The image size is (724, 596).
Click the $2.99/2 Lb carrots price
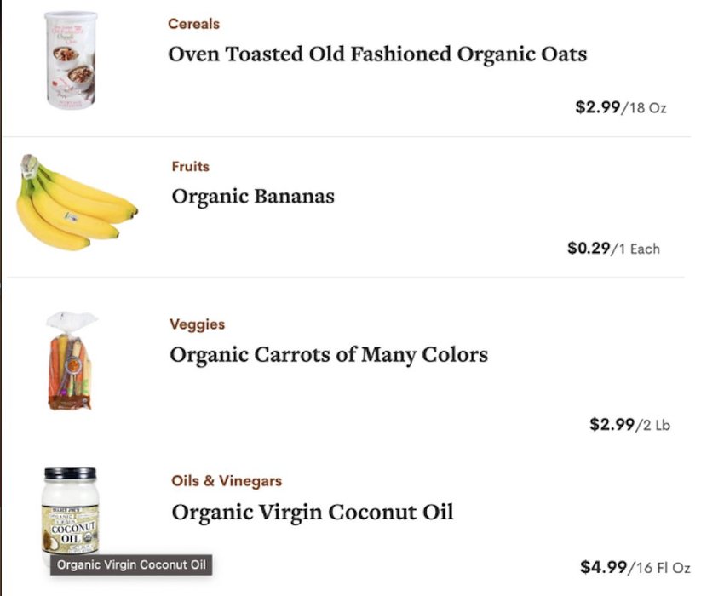(629, 424)
